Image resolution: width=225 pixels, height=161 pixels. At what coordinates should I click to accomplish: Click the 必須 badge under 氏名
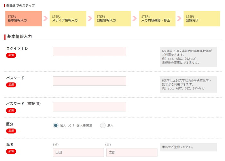(11, 151)
